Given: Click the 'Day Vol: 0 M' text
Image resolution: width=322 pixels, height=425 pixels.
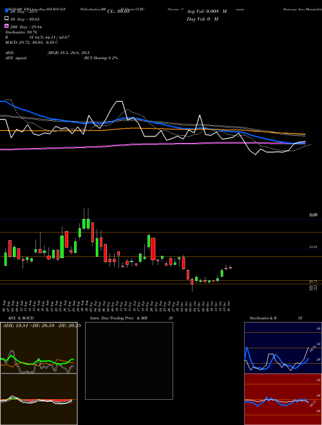Looking at the screenshot, I should (x=202, y=19).
